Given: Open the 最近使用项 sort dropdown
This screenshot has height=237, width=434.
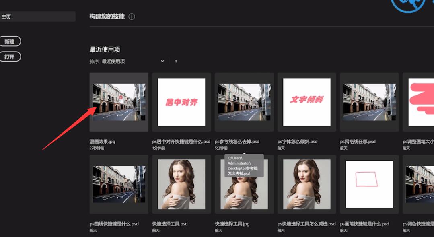Looking at the screenshot, I should [133, 61].
